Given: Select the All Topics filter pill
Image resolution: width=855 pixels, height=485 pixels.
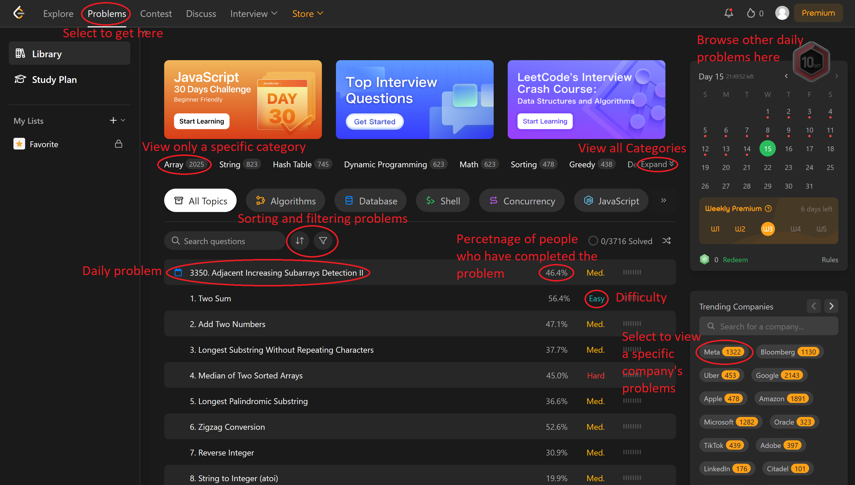Looking at the screenshot, I should click(x=200, y=201).
